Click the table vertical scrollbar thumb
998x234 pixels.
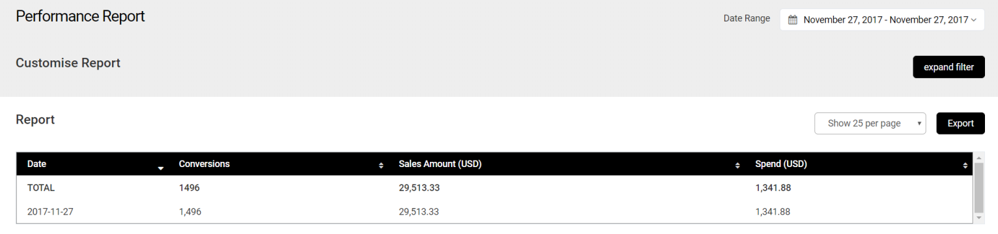pos(979,188)
